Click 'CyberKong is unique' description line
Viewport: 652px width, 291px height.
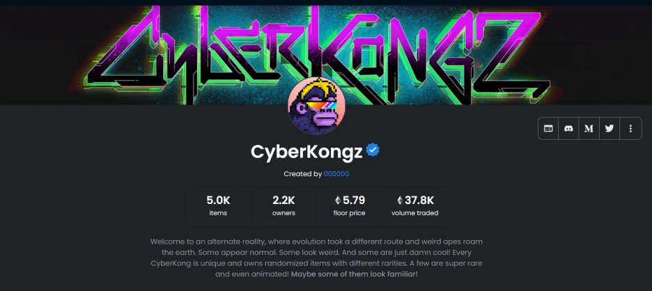click(316, 264)
